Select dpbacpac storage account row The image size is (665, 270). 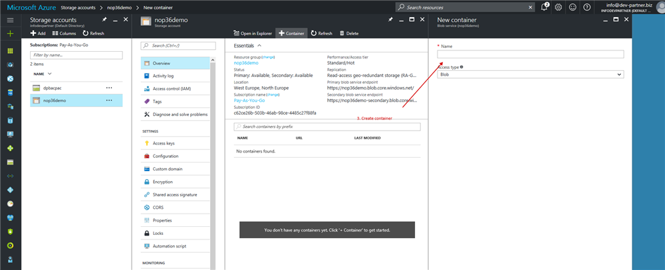pyautogui.click(x=76, y=88)
